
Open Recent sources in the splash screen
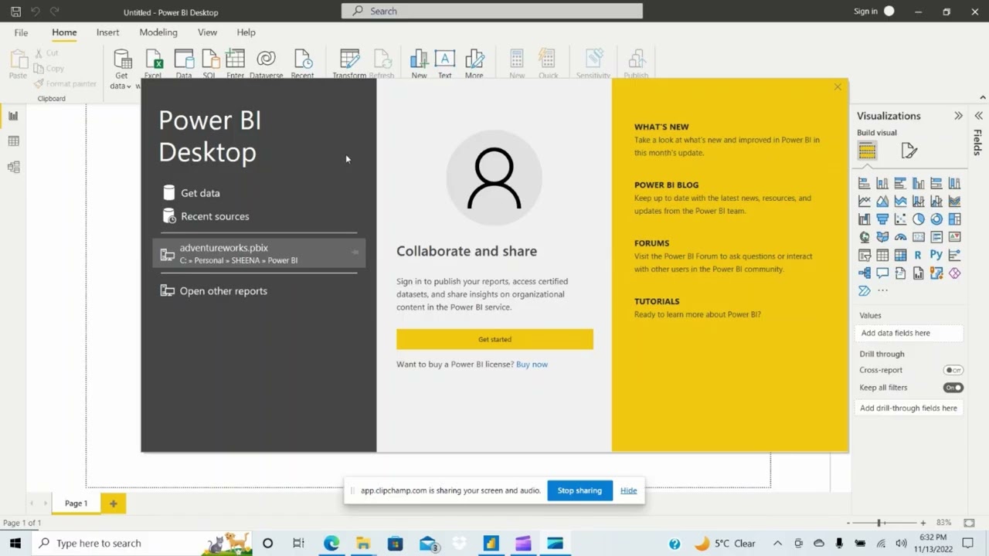pyautogui.click(x=206, y=216)
